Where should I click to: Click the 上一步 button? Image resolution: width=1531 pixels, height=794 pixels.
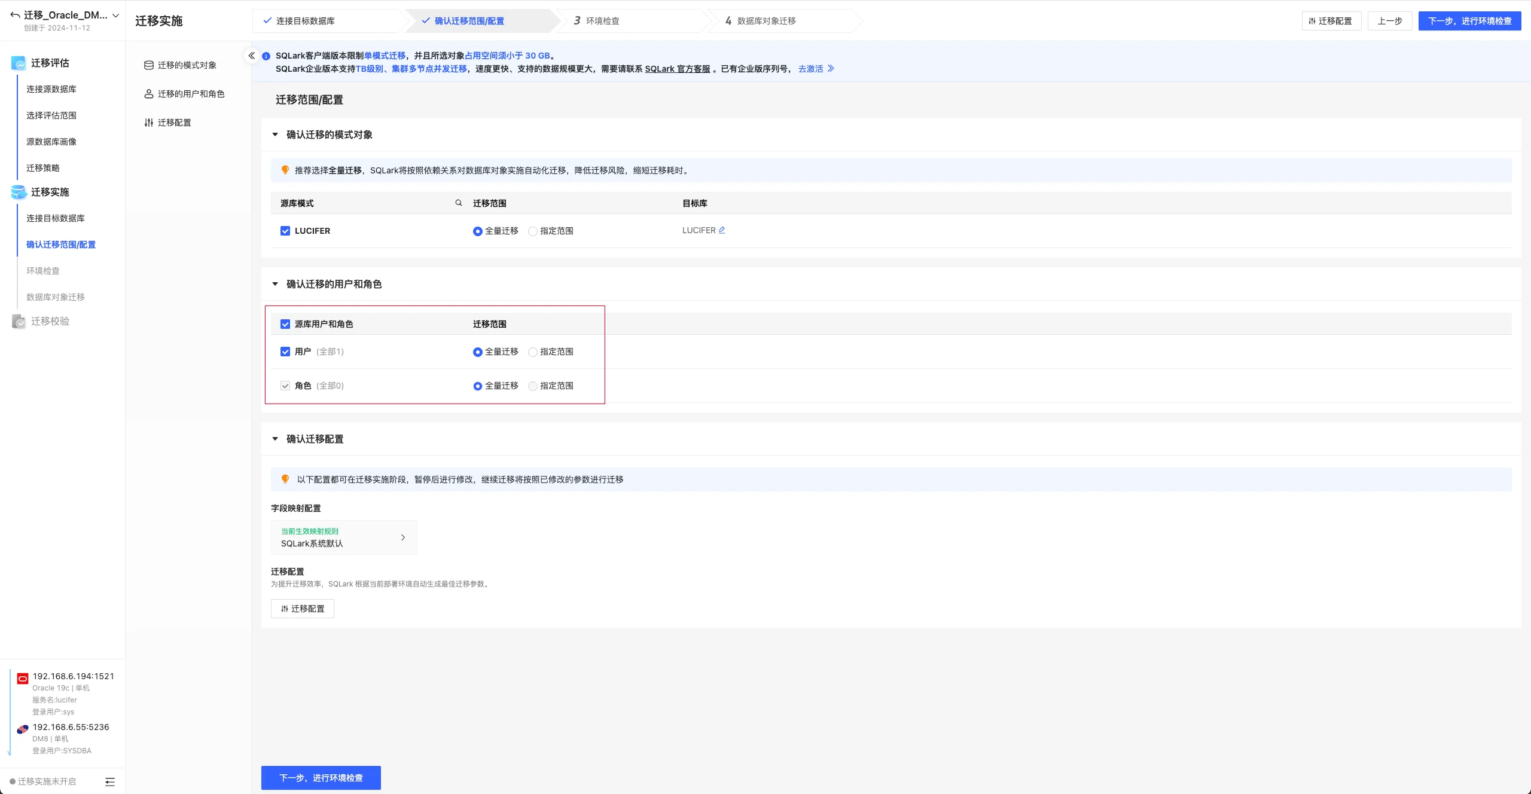[x=1389, y=21]
